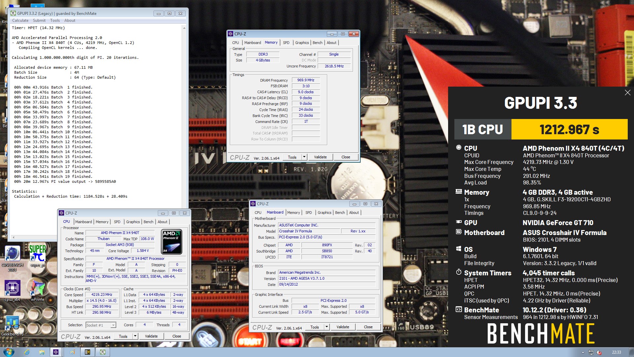This screenshot has height=357, width=634.
Task: Open the Geekbench 3 desktop shortcut
Action: pos(12,326)
